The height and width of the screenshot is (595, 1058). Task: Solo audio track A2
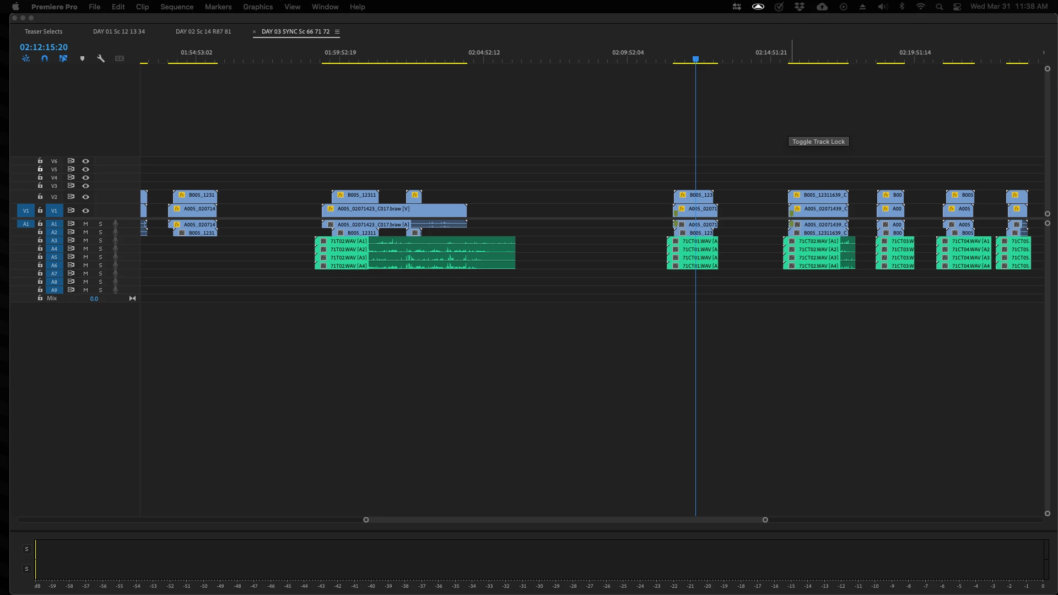tap(100, 232)
